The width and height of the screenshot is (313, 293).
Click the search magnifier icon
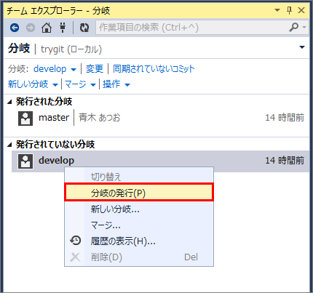click(293, 28)
